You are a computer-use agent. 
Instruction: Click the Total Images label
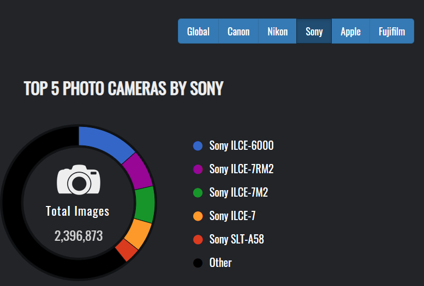coord(77,211)
